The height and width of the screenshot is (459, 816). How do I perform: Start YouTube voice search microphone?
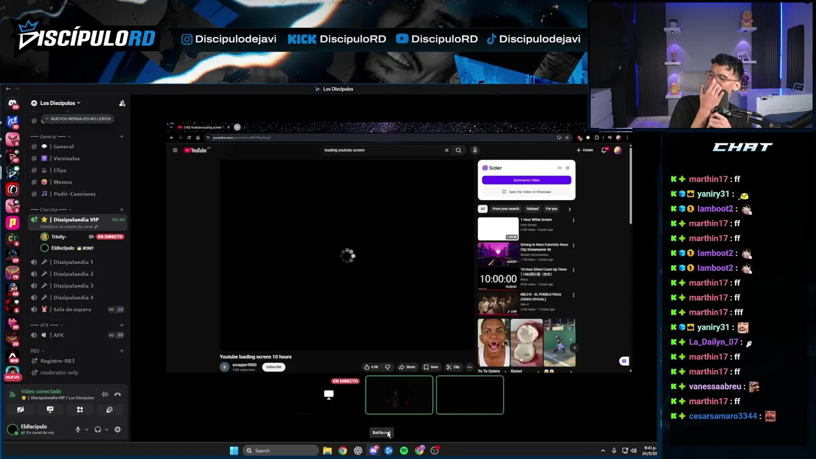[475, 150]
